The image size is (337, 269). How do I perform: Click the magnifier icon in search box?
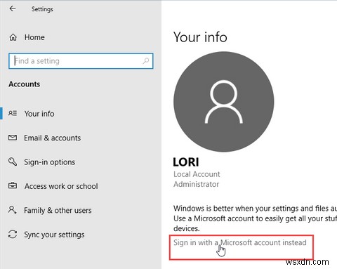[x=146, y=61]
